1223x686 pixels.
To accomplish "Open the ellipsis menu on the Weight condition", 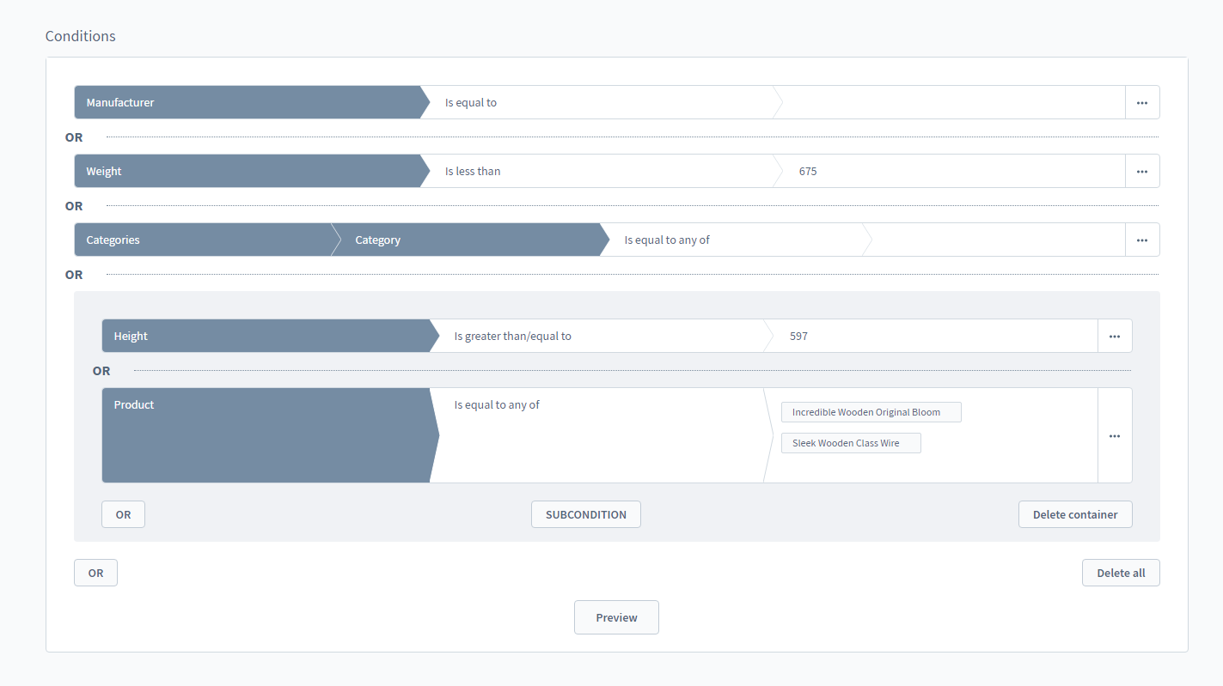I will point(1142,170).
